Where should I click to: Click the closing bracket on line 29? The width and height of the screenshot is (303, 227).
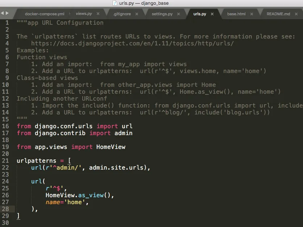point(18,216)
